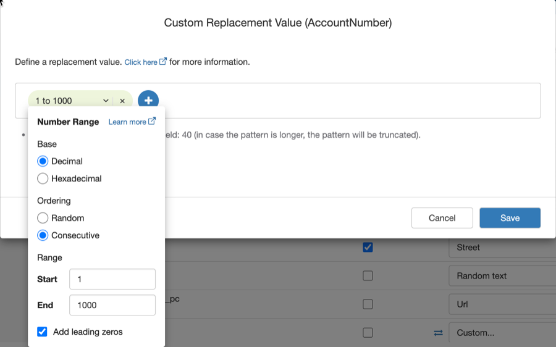Click the swap arrows icon beside Custom...
The height and width of the screenshot is (347, 556).
(438, 333)
